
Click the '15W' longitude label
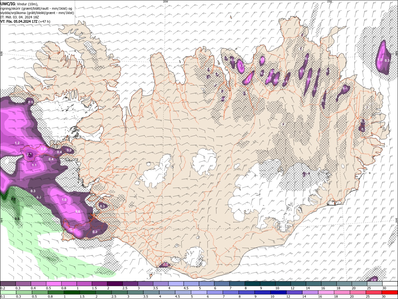[x=329, y=2]
